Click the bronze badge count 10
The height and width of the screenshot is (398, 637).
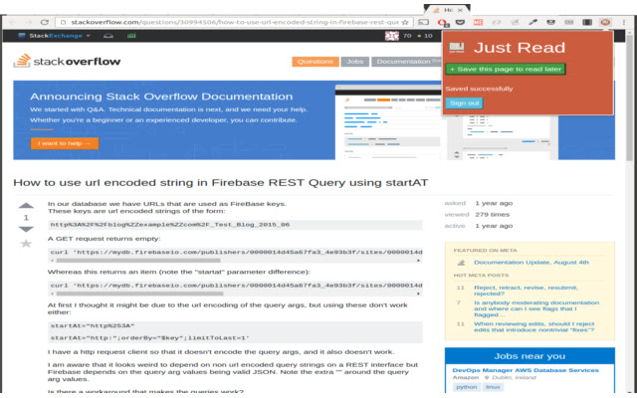428,36
